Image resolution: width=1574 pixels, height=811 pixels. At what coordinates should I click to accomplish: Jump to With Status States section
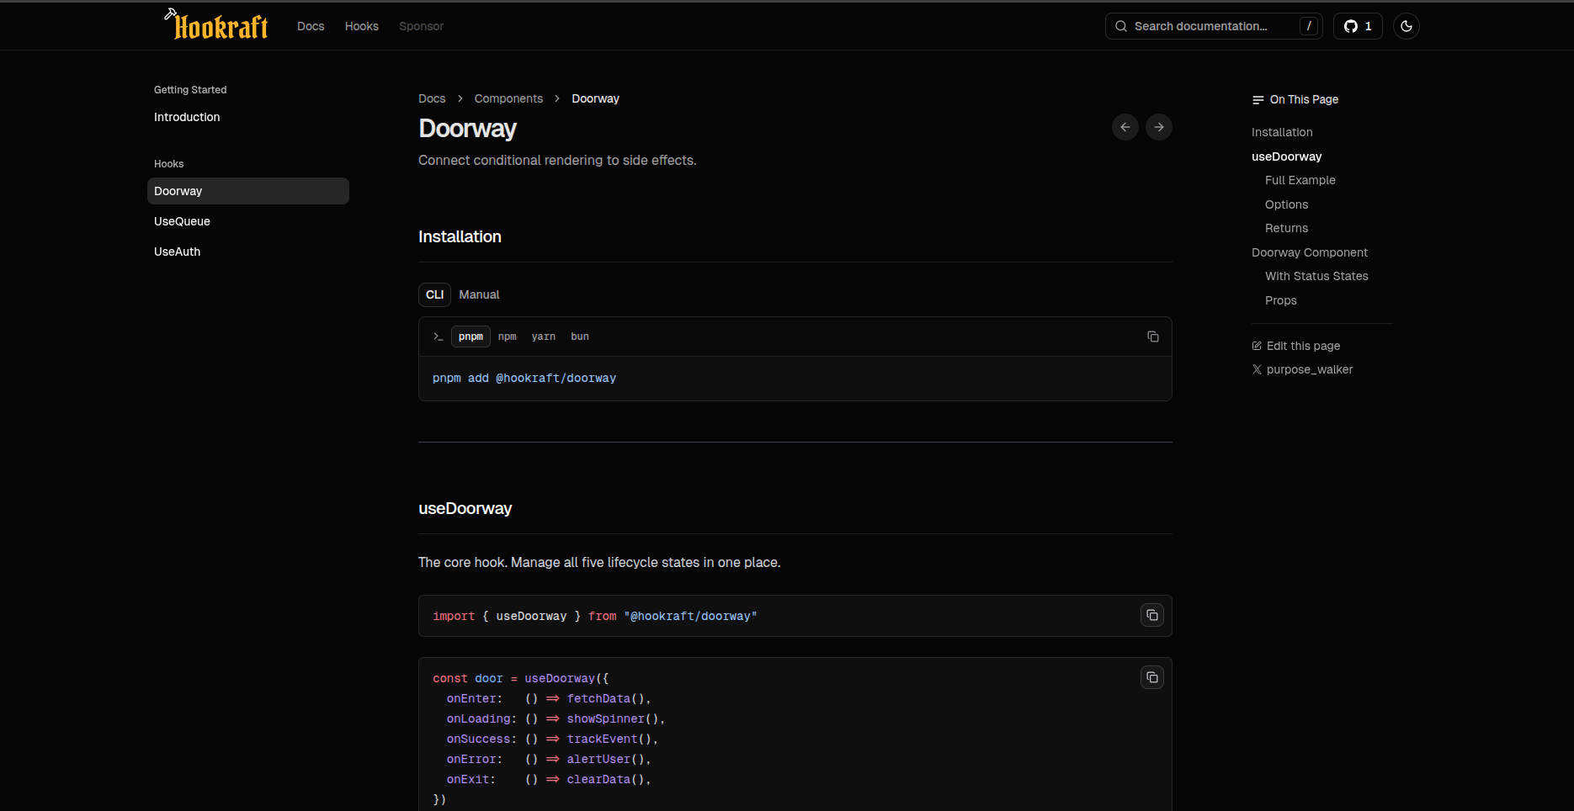click(x=1316, y=276)
